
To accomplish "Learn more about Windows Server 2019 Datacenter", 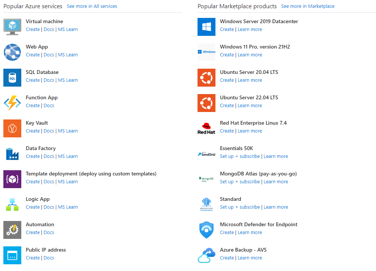I will click(250, 29).
